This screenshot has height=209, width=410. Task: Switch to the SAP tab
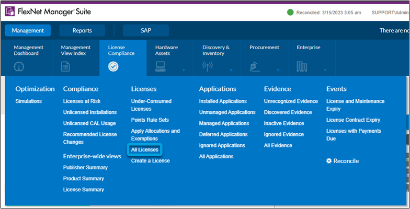[x=145, y=30]
